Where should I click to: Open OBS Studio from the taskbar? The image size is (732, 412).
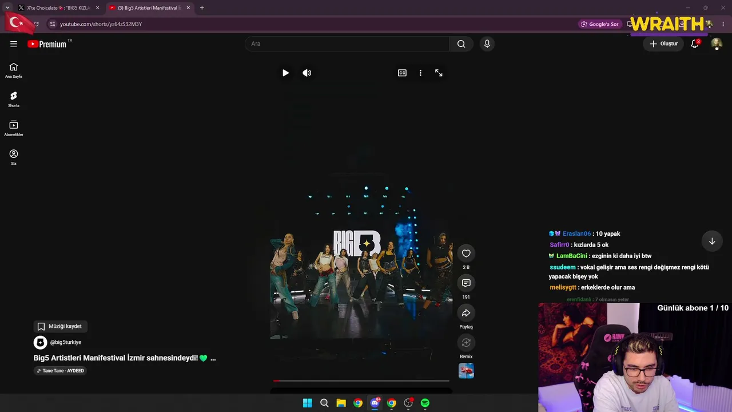tap(408, 403)
